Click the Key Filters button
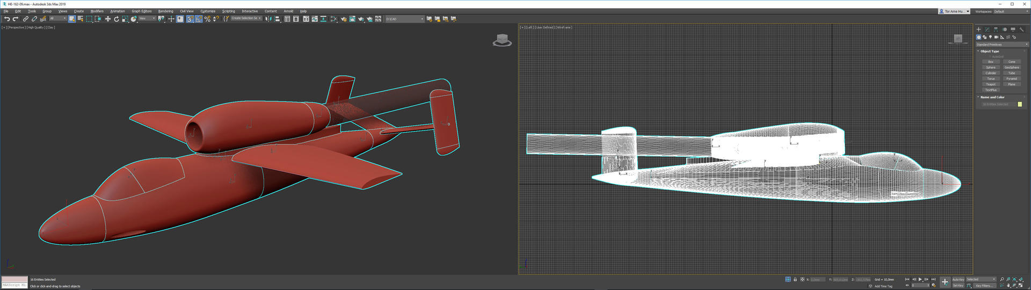The image size is (1031, 290). click(x=985, y=286)
